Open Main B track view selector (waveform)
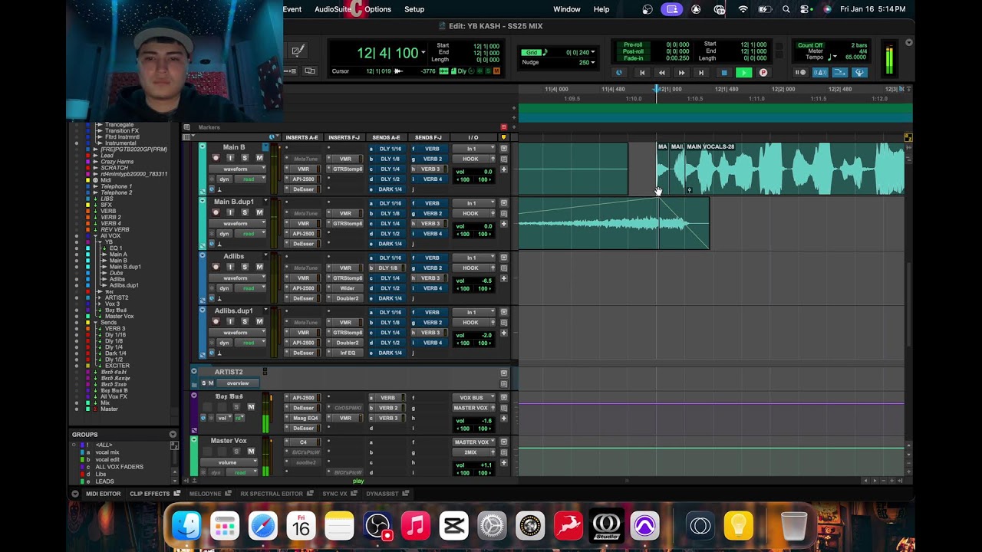The image size is (982, 552). [239, 169]
